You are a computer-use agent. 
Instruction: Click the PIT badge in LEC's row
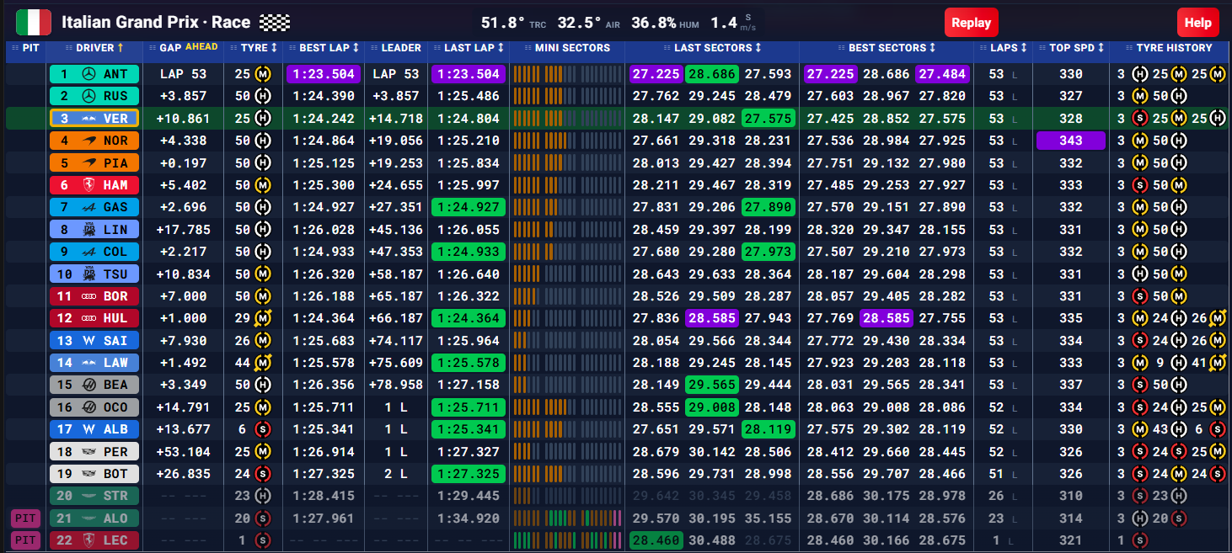pyautogui.click(x=25, y=540)
